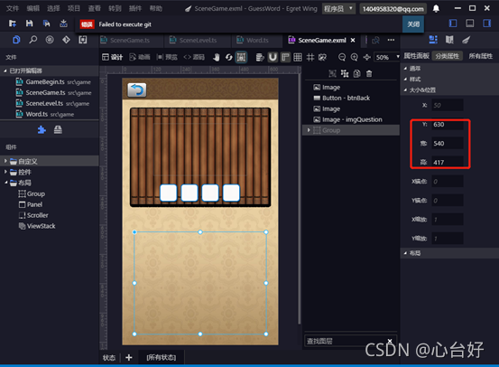Click the center view crosshair icon

coord(366,57)
